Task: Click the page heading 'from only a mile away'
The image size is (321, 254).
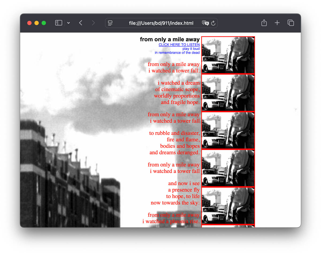Action: coord(170,39)
